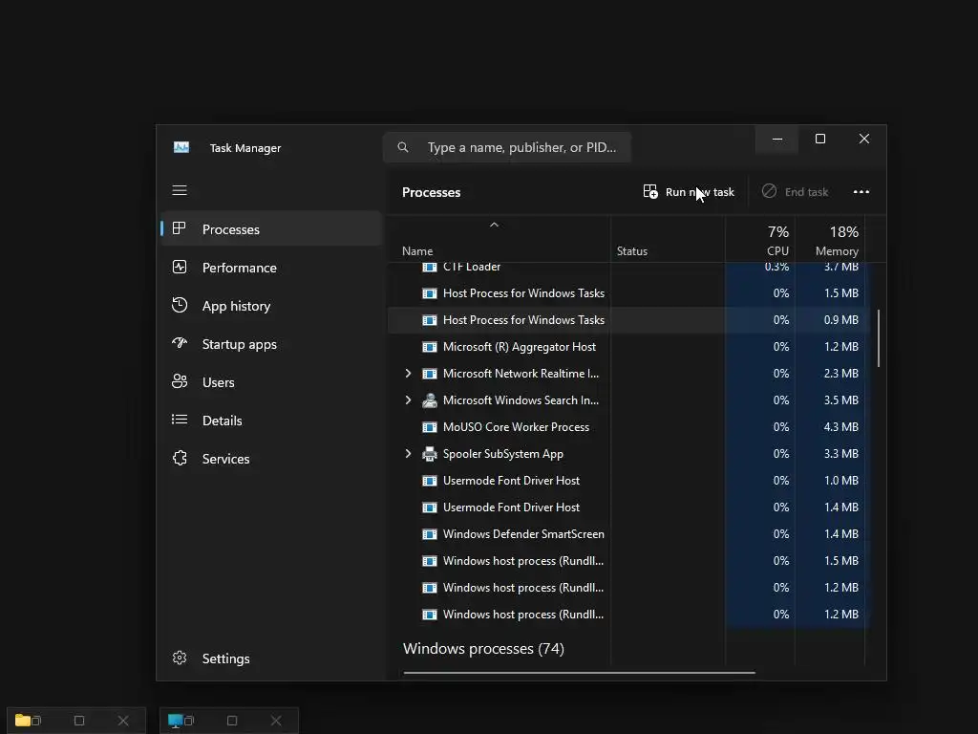Click the horizontal scrollbar at bottom
Screen dimensions: 978x734
579,673
